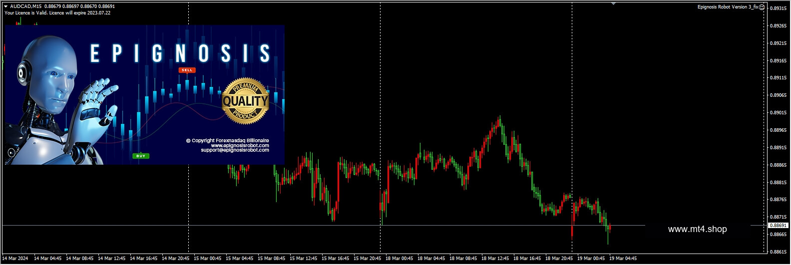Click the '18 Mar 12:45' time axis label
The width and height of the screenshot is (791, 265).
click(495, 259)
